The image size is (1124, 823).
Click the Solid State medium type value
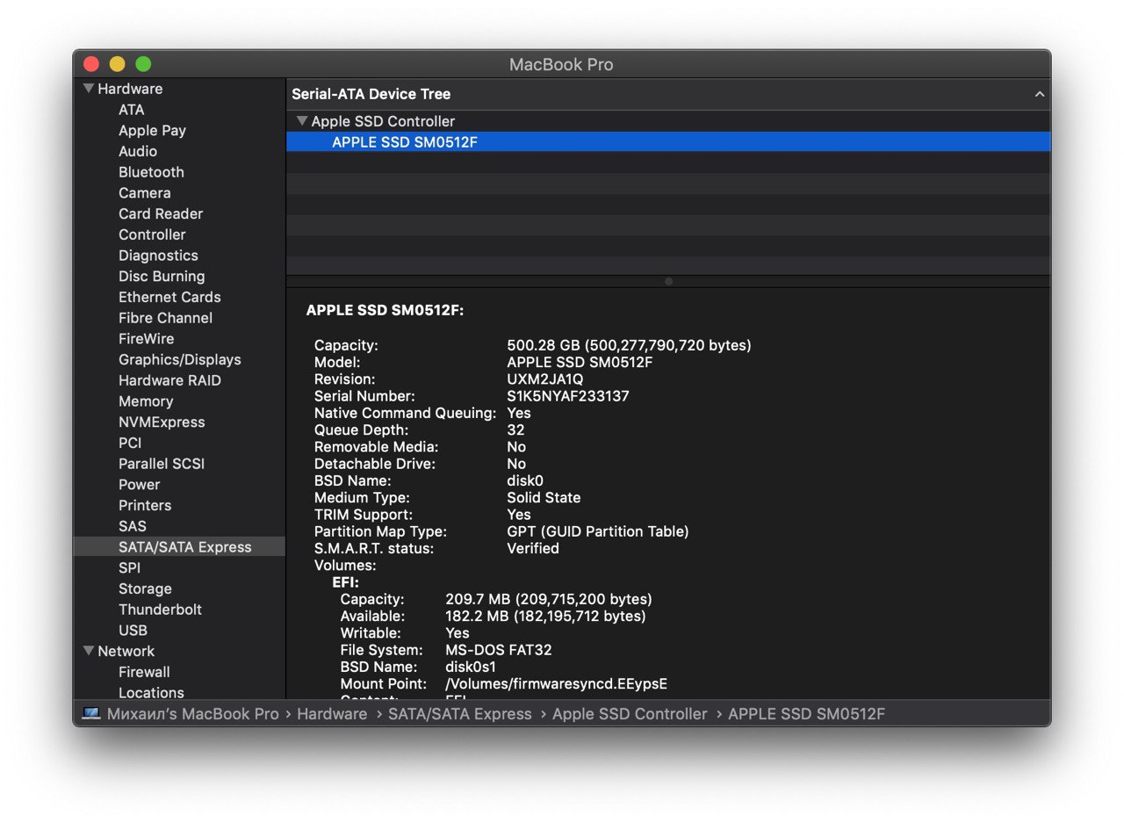point(544,497)
